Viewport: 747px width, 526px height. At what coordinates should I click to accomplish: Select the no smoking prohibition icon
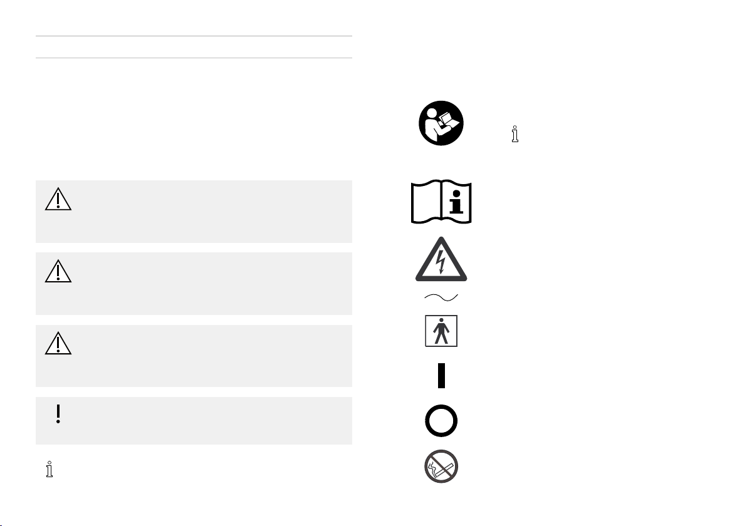tap(441, 467)
